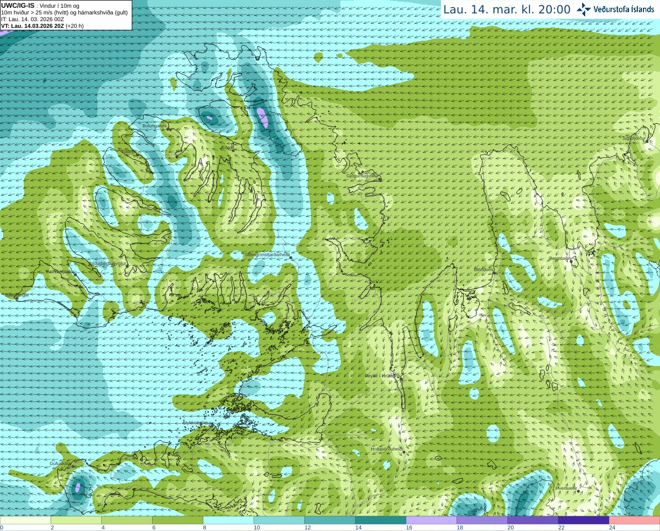Click the legend value '24'
Screen dimensions: 660x531
612,527
